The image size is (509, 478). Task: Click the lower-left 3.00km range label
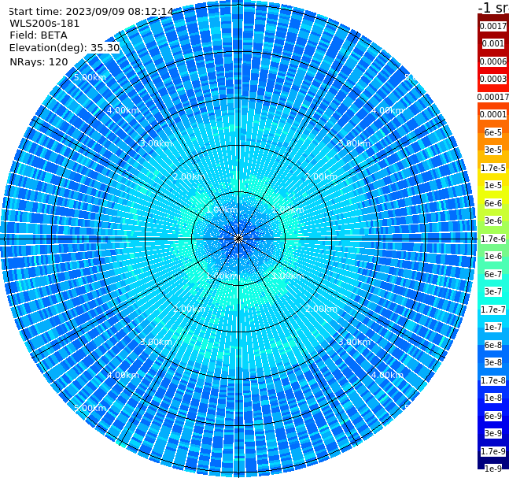click(156, 342)
